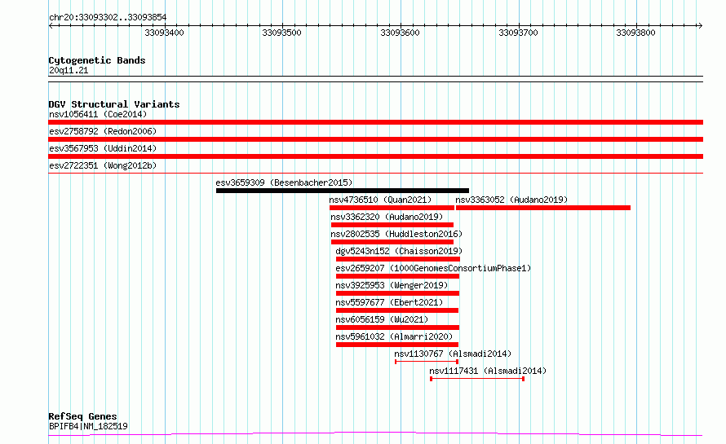
Task: Click the red bar under nsv1056411
Action: click(x=375, y=122)
